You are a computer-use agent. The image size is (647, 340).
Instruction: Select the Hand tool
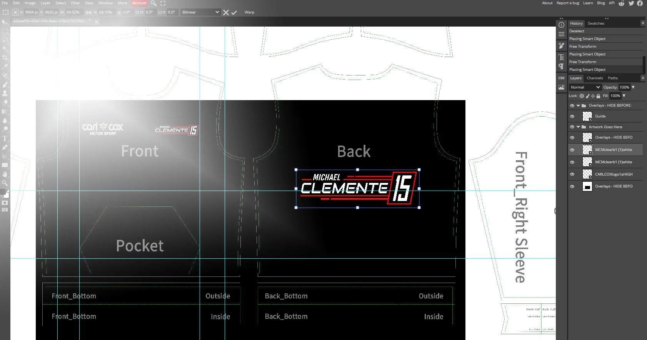pyautogui.click(x=5, y=174)
